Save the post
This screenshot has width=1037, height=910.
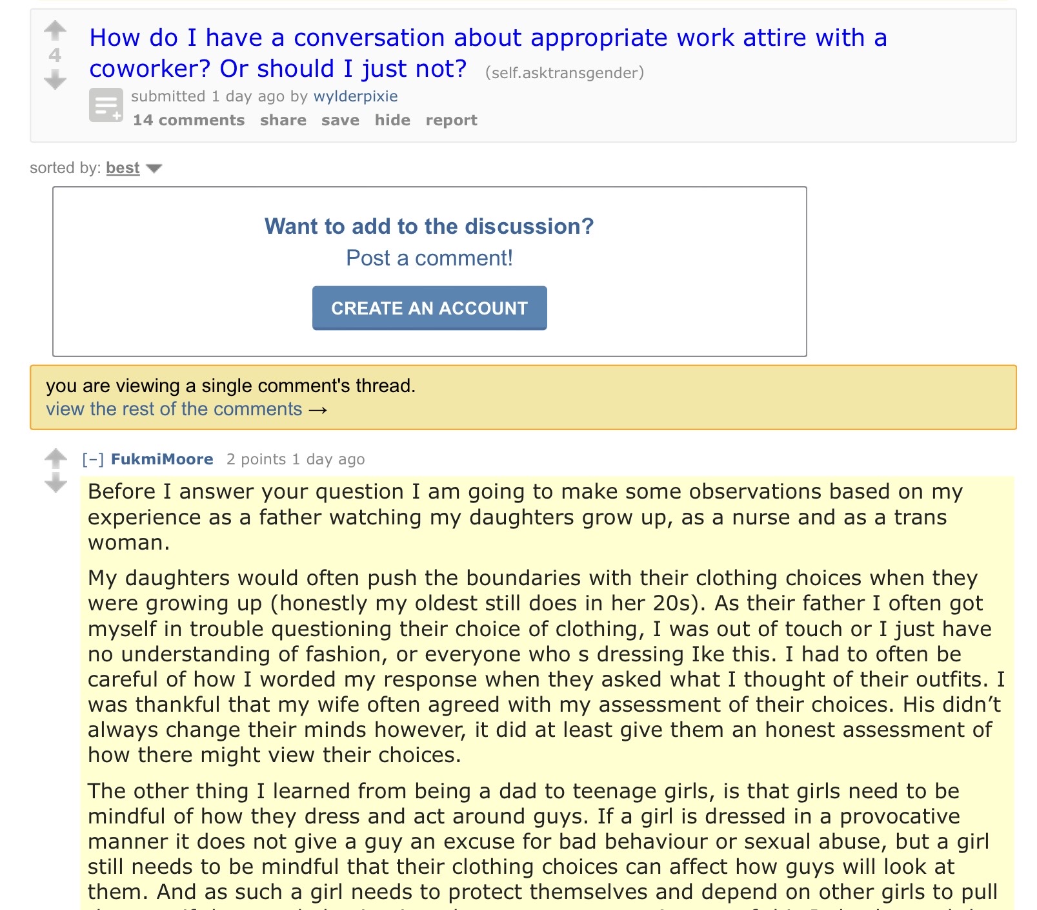[340, 120]
